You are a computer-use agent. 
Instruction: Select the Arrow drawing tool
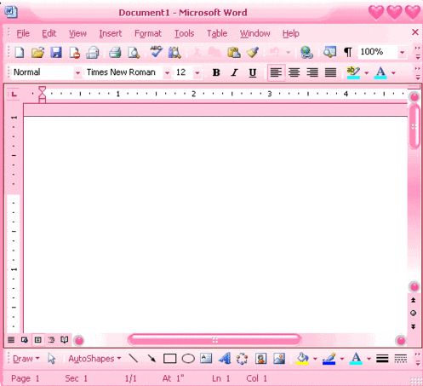[x=151, y=358]
